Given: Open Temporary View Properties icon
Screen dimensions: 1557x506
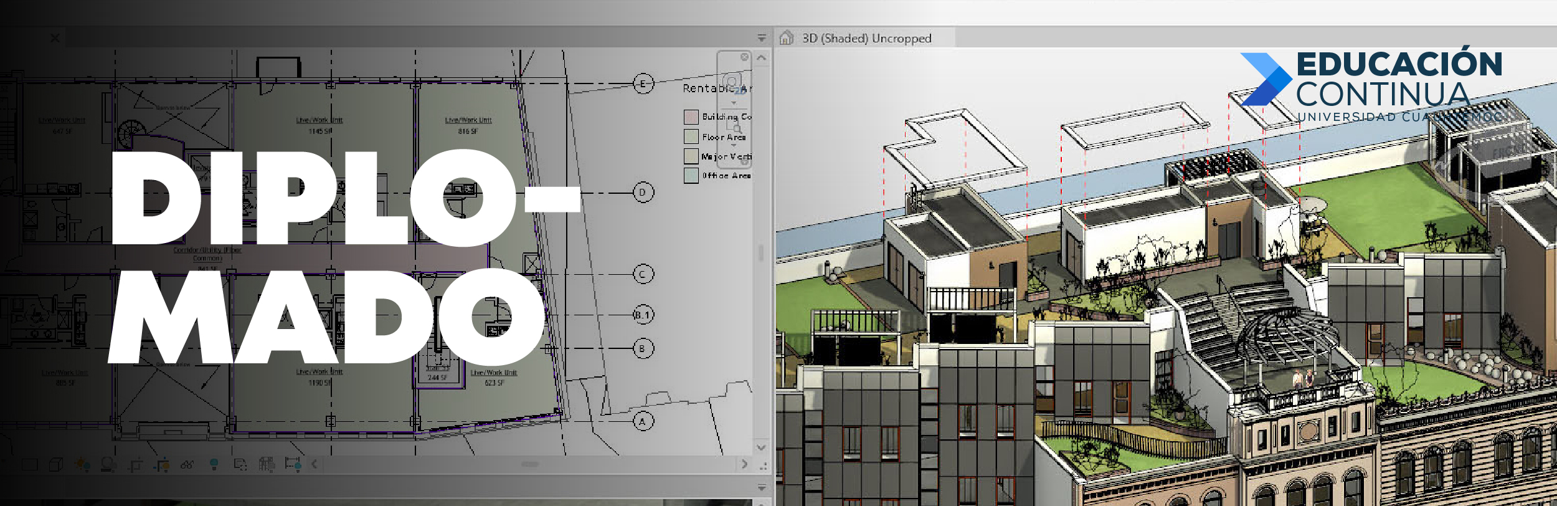Looking at the screenshot, I should point(240,464).
